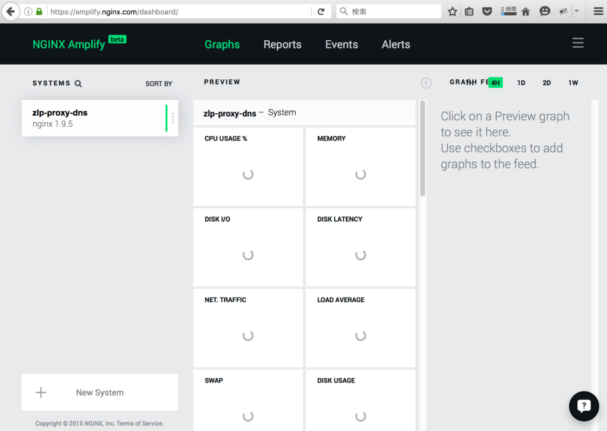Click the Pocket save icon
607x431 pixels.
tap(487, 12)
